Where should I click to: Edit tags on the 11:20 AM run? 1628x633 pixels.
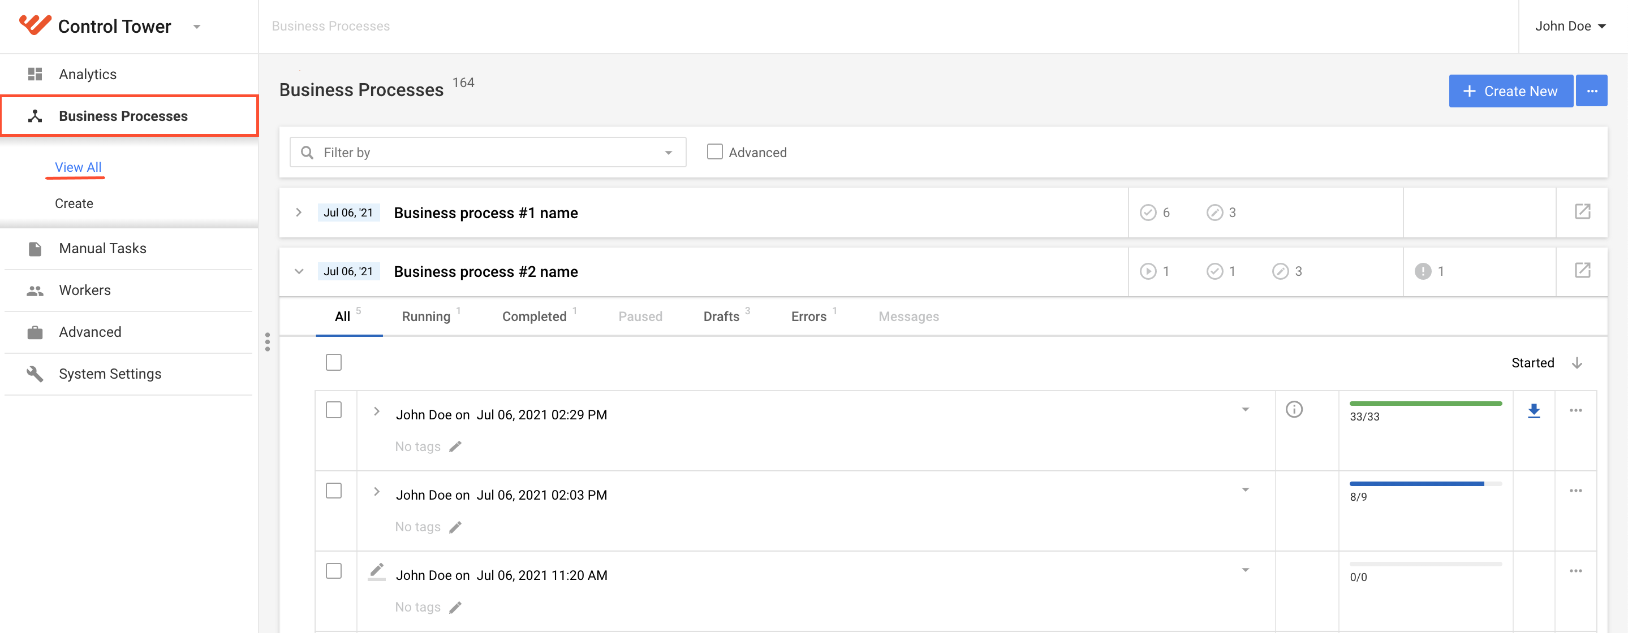pos(455,607)
